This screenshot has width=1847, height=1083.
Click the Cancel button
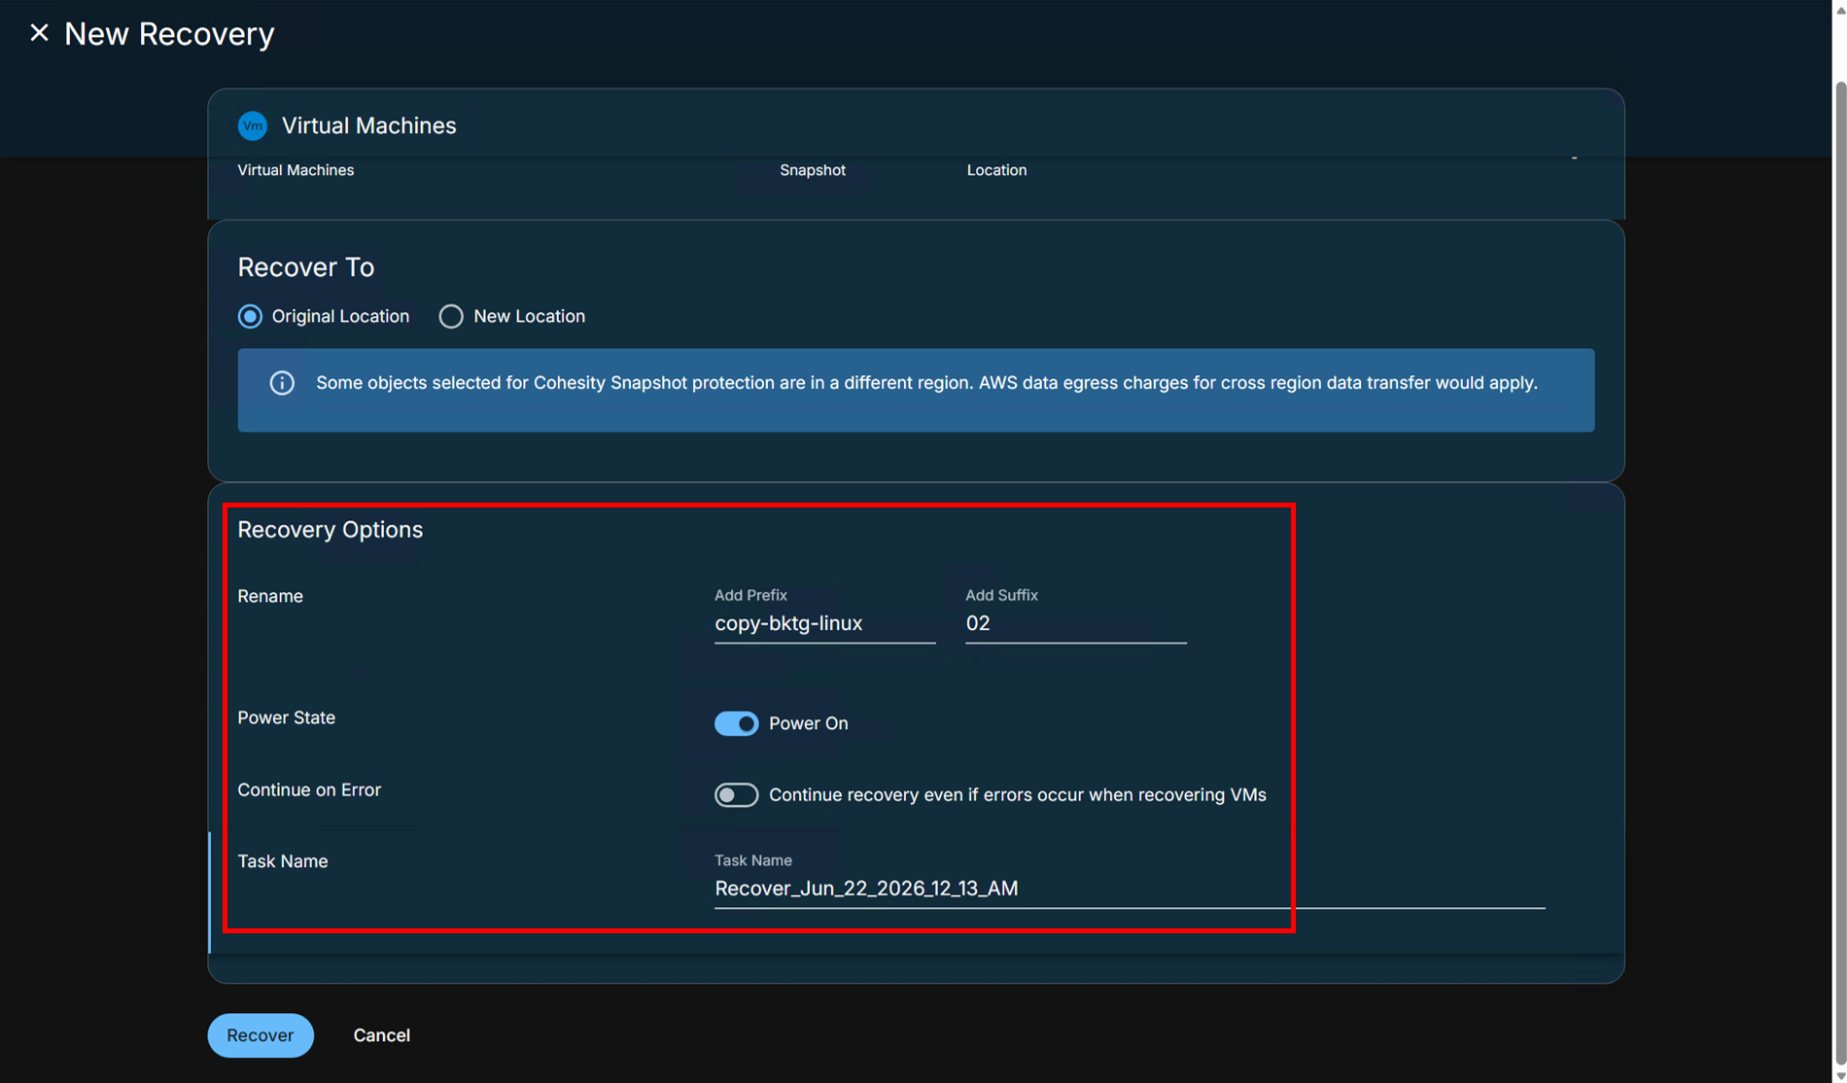pos(382,1035)
